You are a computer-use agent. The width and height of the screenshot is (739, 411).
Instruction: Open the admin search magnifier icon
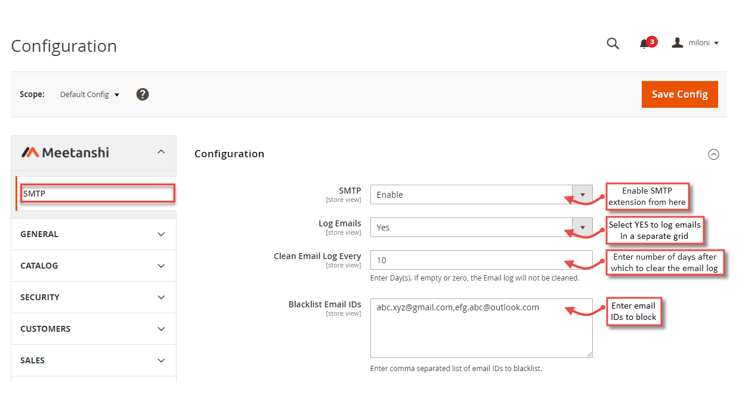[613, 43]
